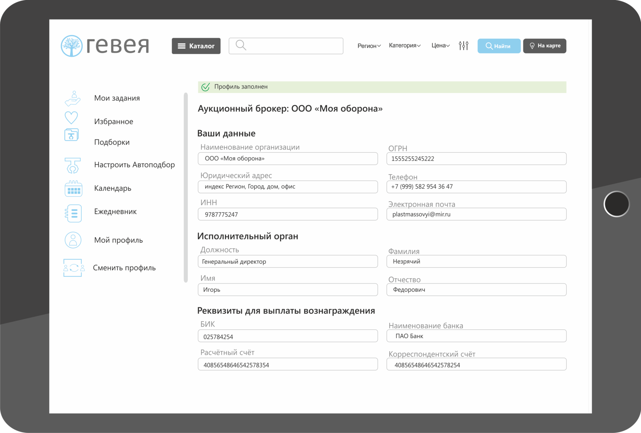Click the ИНН field
The image size is (641, 433).
click(288, 214)
